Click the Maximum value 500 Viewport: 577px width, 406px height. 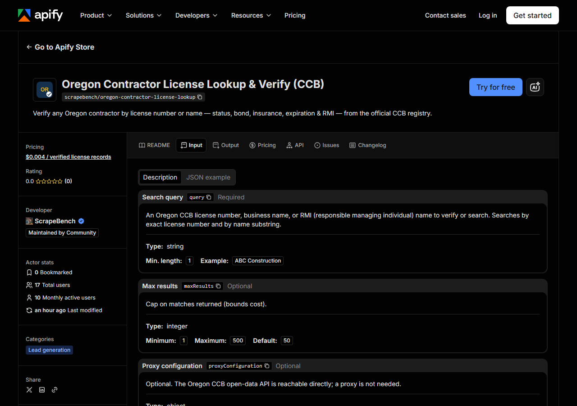point(238,341)
